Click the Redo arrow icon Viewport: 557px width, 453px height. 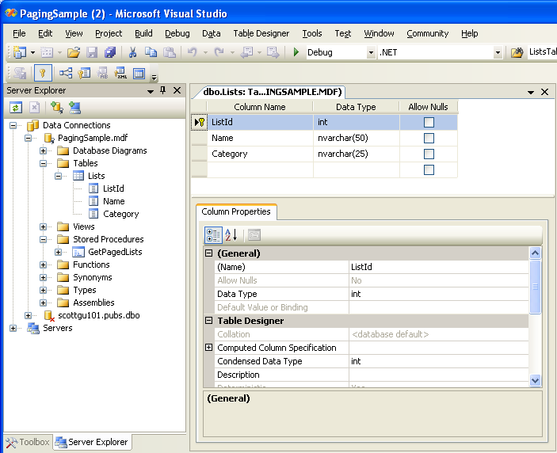(x=219, y=52)
